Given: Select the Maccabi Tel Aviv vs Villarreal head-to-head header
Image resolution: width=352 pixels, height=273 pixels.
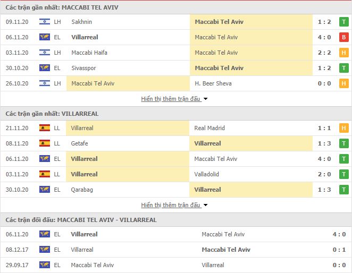Looking at the screenshot, I should point(81,220).
